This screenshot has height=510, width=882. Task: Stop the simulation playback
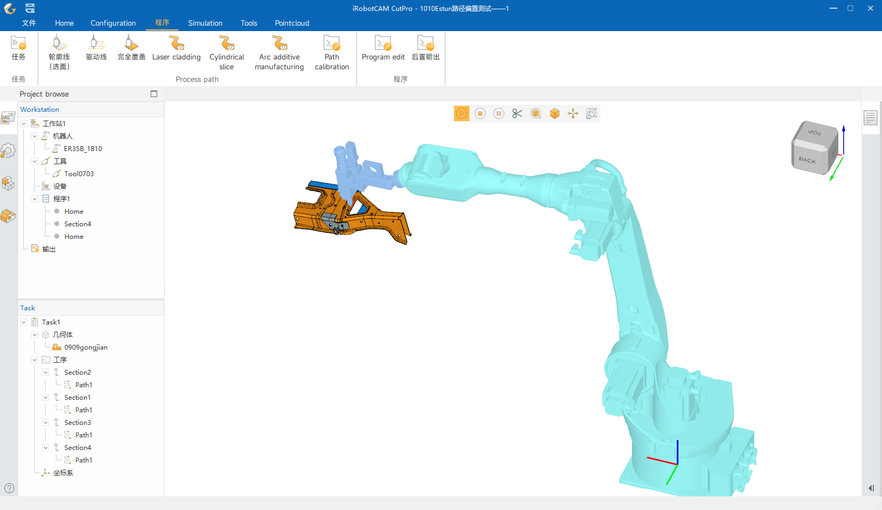pos(480,113)
